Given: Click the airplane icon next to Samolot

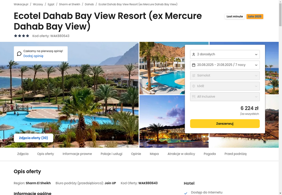Looking at the screenshot, I should [x=194, y=75].
